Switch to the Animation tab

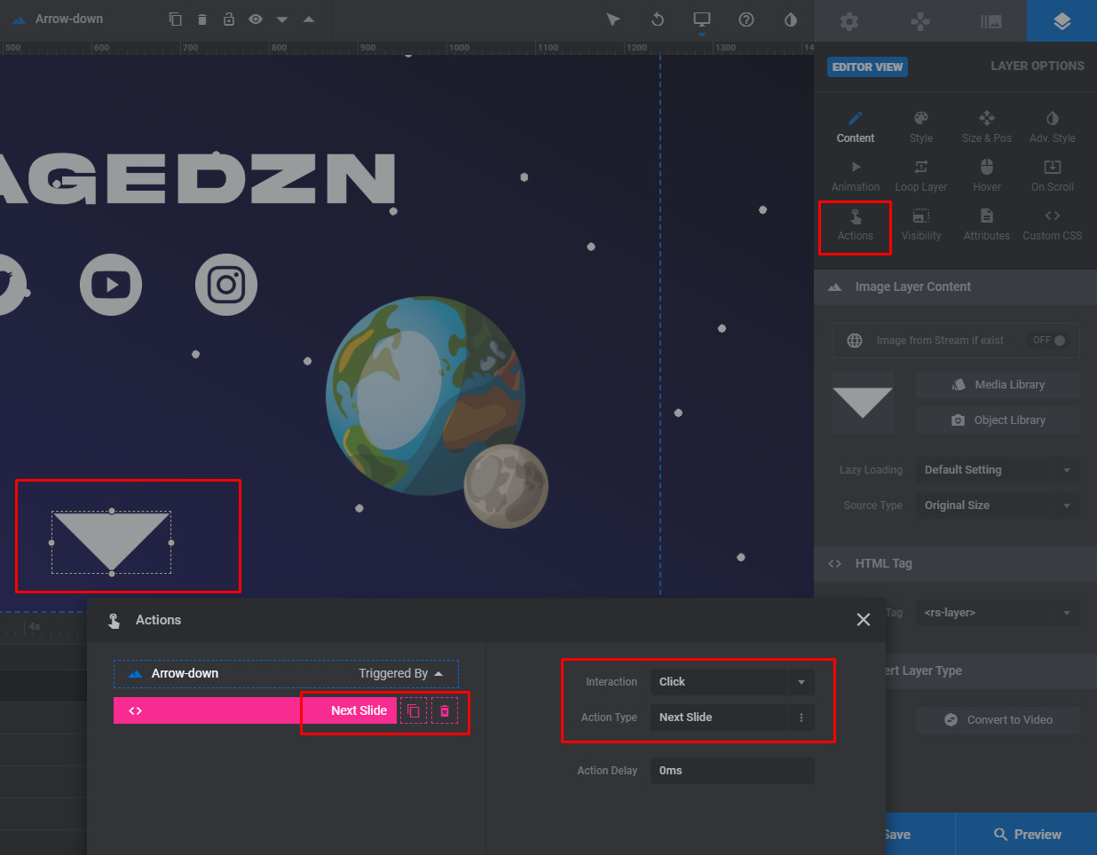[x=855, y=176]
